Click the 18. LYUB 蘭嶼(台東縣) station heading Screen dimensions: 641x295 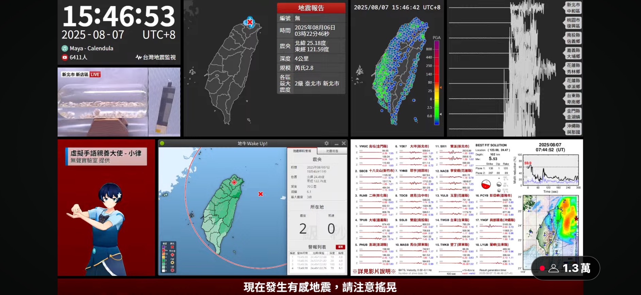coord(493,244)
